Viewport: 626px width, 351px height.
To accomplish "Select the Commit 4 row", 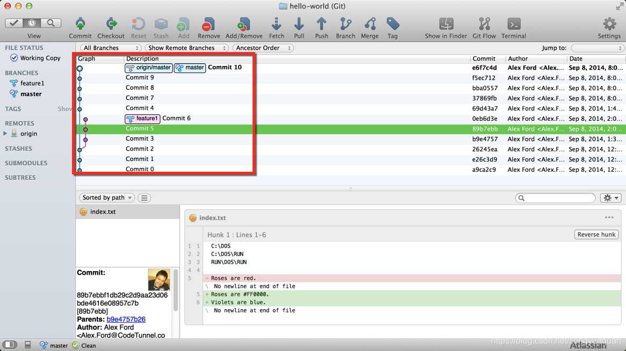I will 350,108.
